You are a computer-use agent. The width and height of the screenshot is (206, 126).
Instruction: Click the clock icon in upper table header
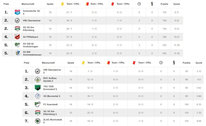[139, 4]
